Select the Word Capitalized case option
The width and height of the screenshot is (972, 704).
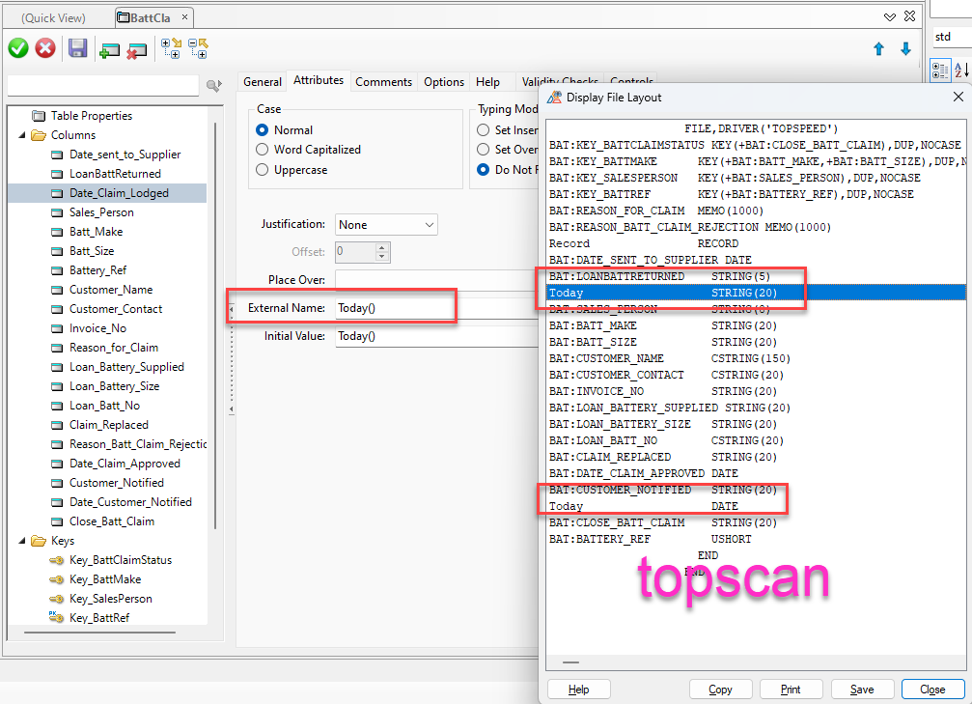pyautogui.click(x=263, y=150)
